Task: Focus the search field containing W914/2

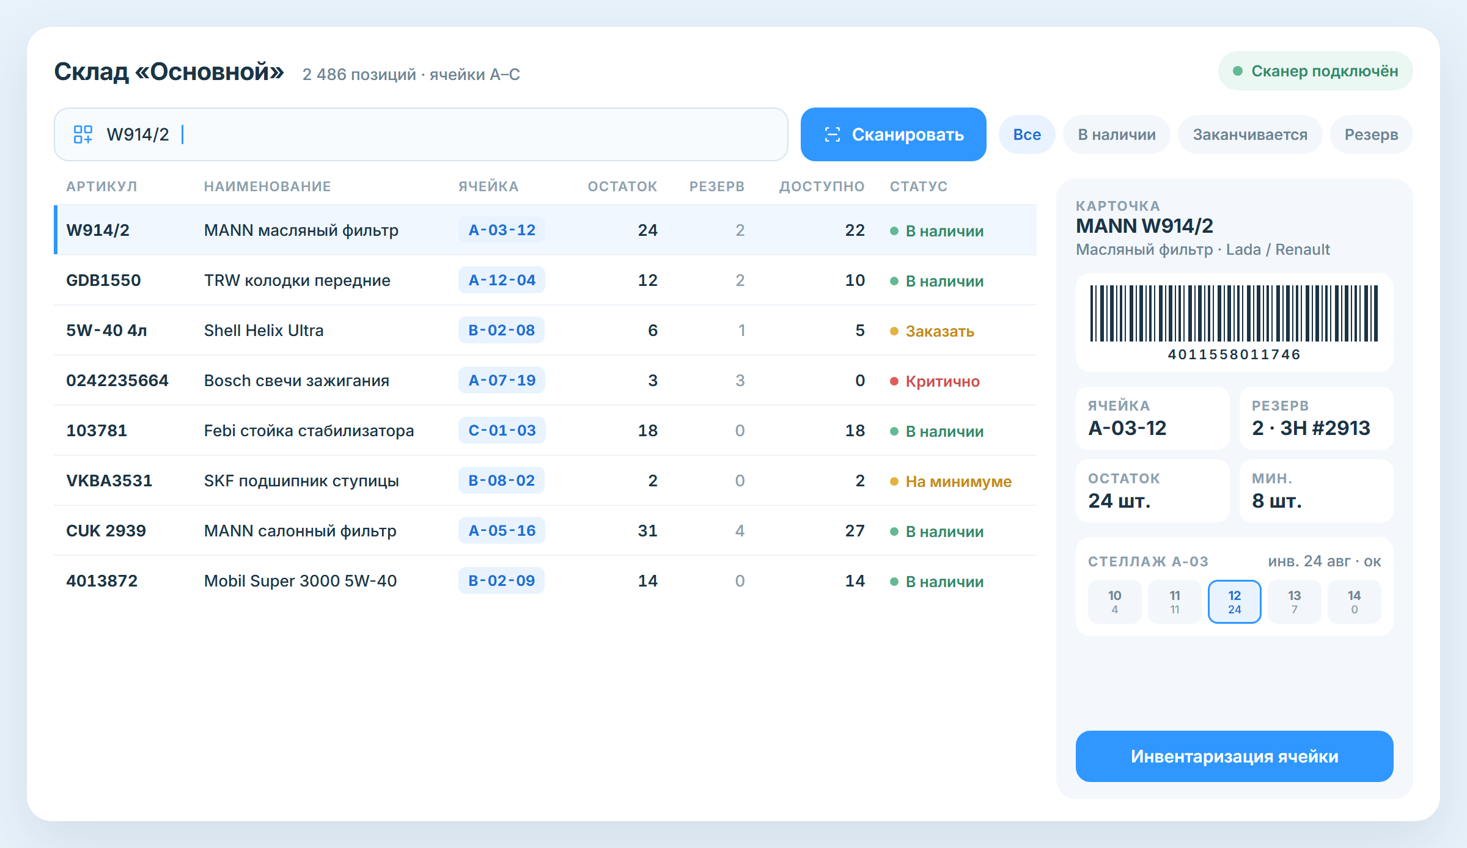Action: click(421, 134)
